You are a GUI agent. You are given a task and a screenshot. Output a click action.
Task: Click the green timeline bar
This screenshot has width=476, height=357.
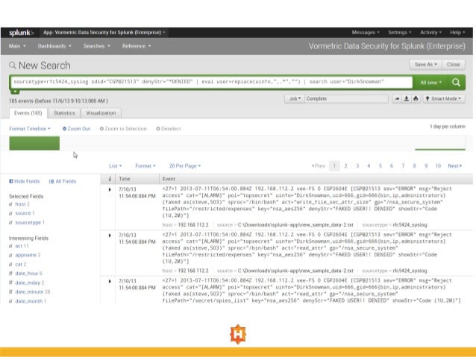click(x=34, y=143)
